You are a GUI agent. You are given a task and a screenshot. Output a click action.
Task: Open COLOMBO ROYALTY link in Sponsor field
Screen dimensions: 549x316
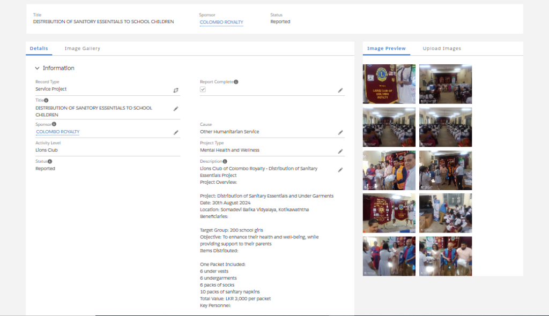point(58,132)
